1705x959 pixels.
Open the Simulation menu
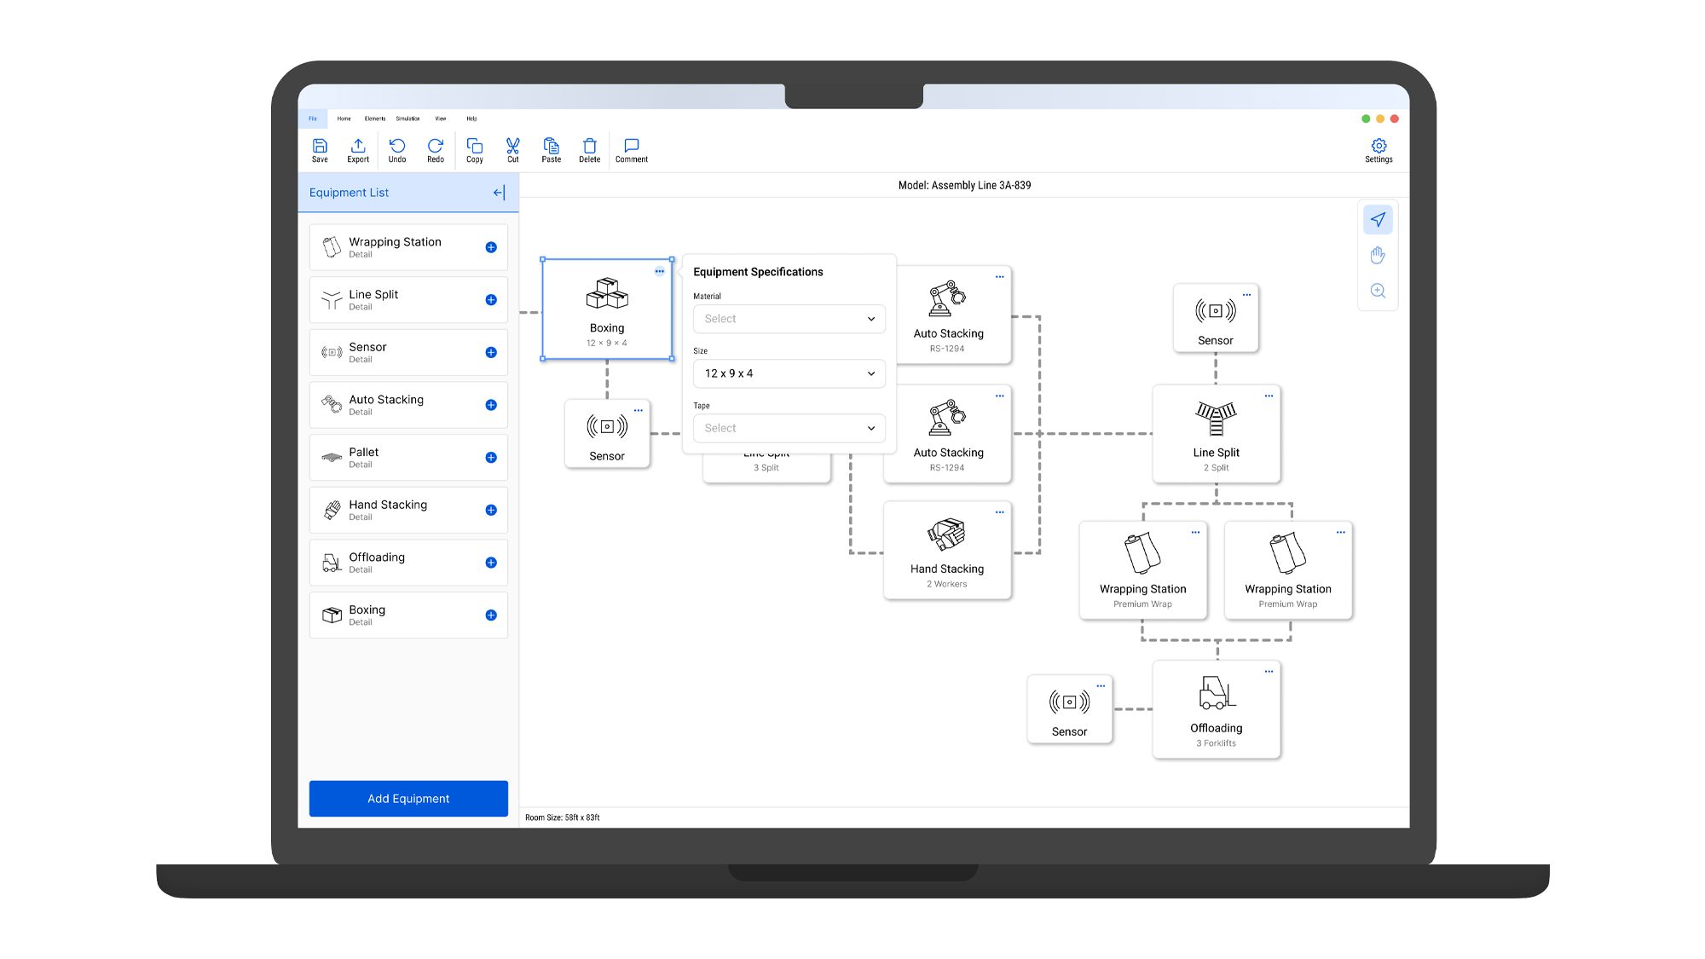pyautogui.click(x=407, y=118)
